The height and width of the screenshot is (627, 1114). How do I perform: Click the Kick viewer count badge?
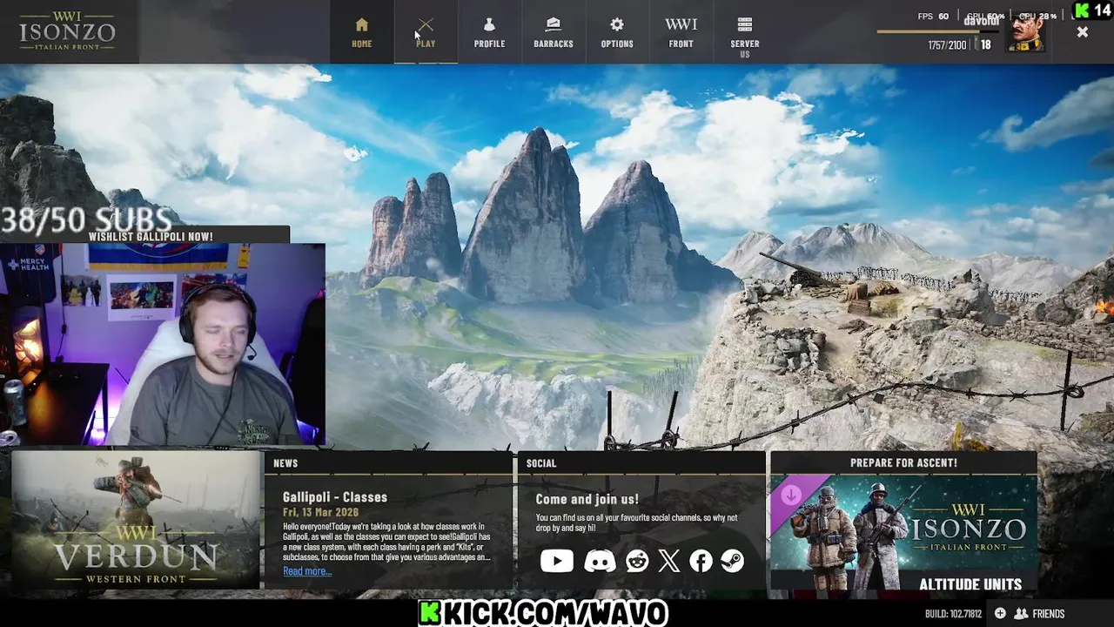[1093, 10]
